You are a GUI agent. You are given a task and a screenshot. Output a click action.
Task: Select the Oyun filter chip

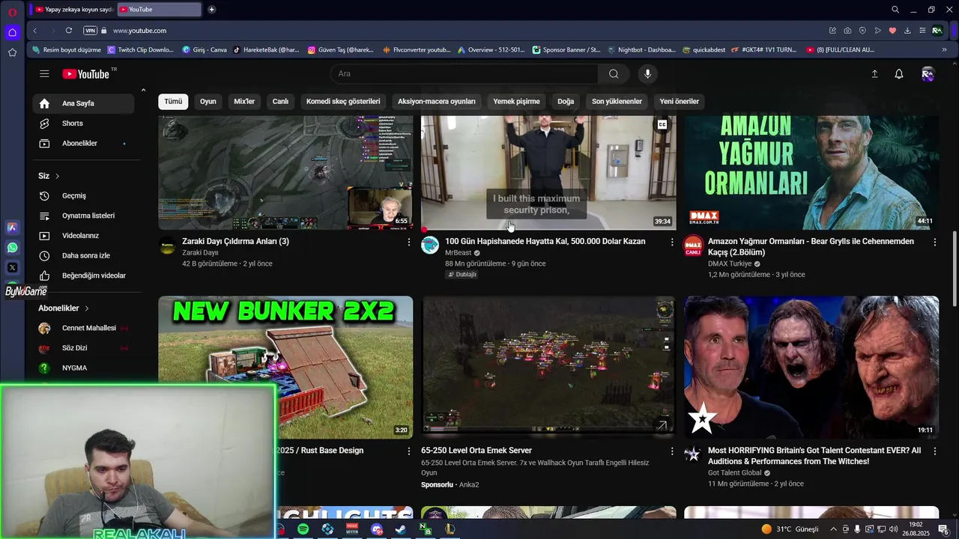pos(208,102)
